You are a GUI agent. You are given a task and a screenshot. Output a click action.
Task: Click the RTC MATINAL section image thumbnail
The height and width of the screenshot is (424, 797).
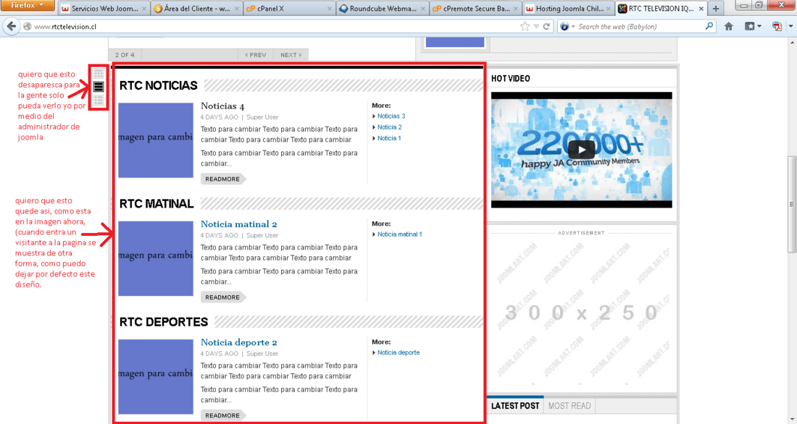(156, 258)
